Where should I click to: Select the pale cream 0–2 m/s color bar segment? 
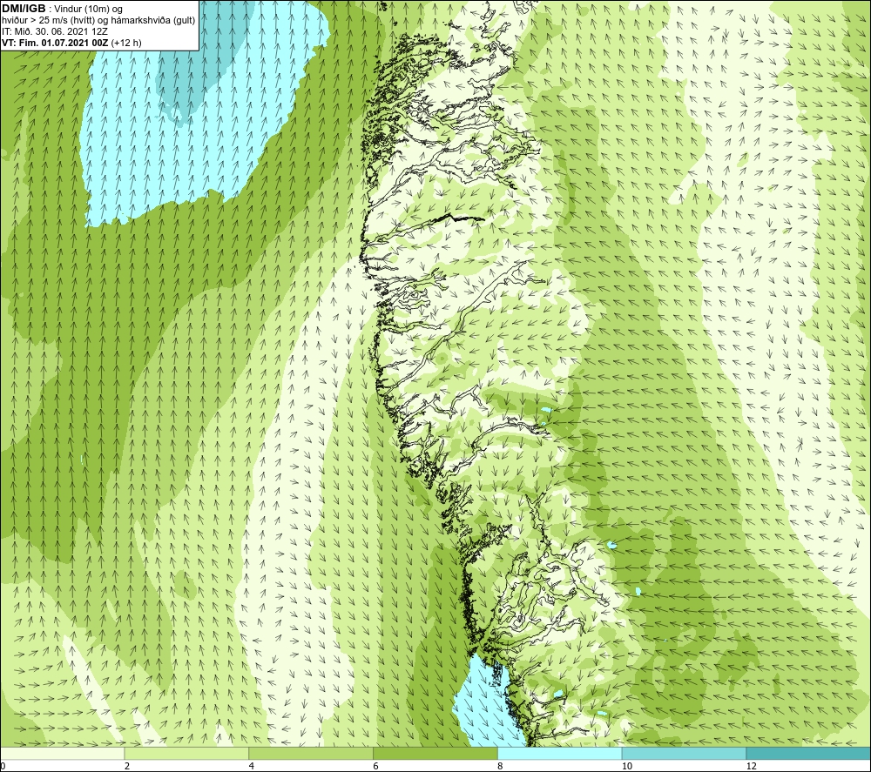click(62, 753)
